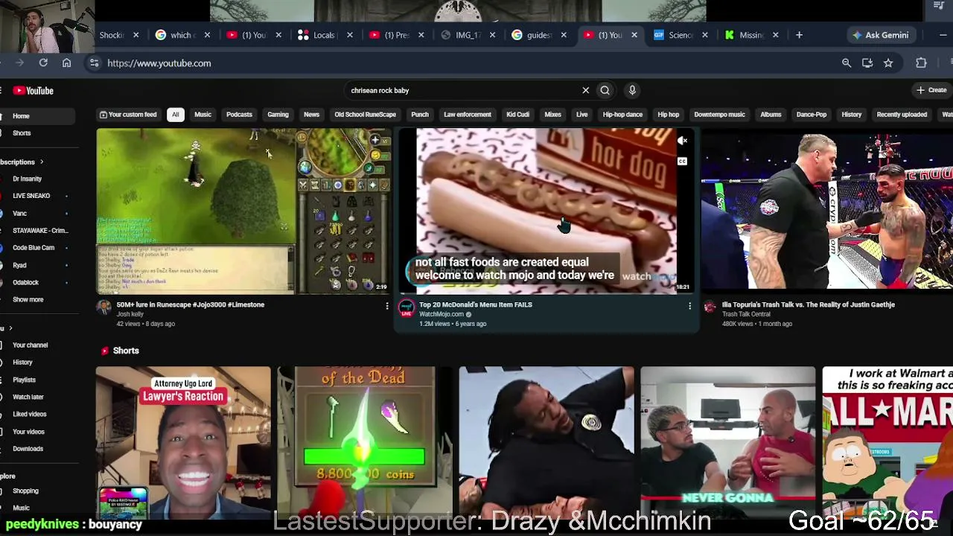Viewport: 953px width, 536px height.
Task: Open the You section chevron
Action: [x=10, y=328]
